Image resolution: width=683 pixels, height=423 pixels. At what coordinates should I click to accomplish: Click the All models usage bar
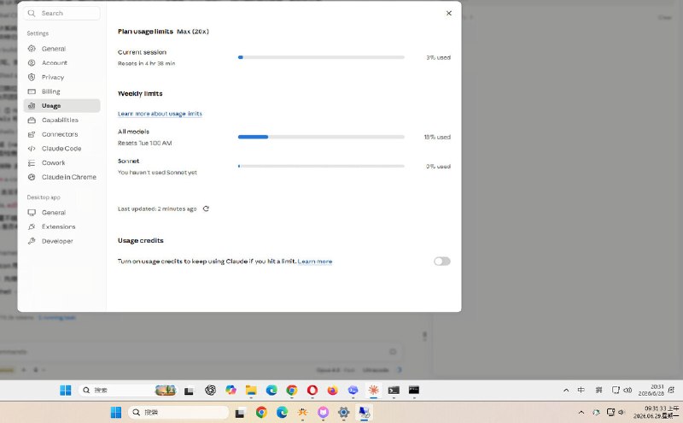click(321, 137)
